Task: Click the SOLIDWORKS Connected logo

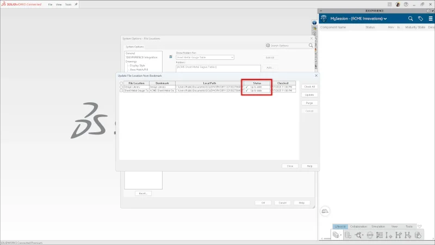Action: (x=22, y=4)
